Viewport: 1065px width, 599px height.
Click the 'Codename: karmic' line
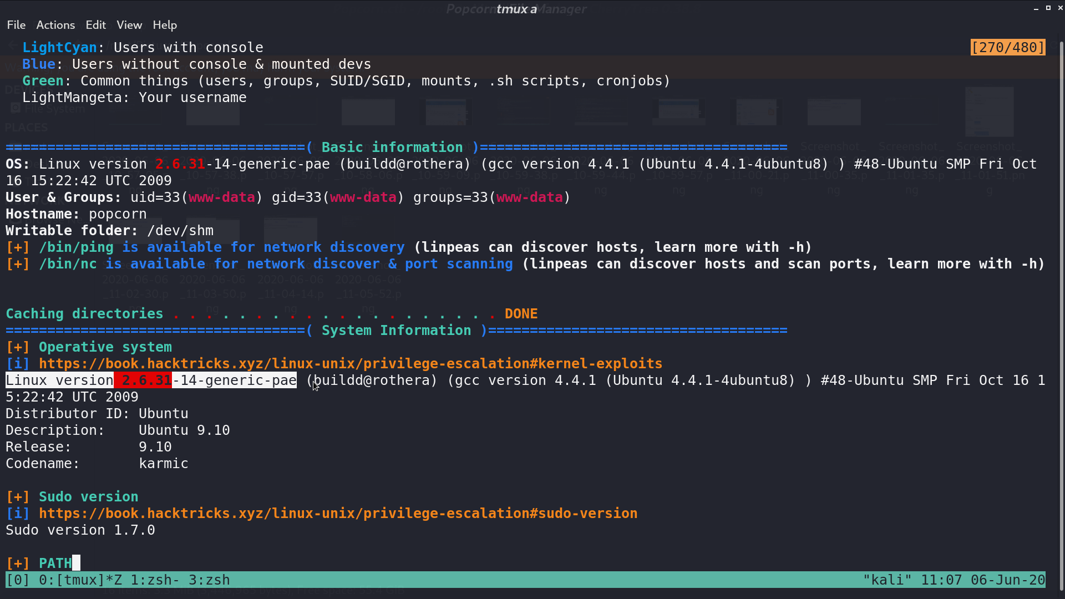click(97, 464)
